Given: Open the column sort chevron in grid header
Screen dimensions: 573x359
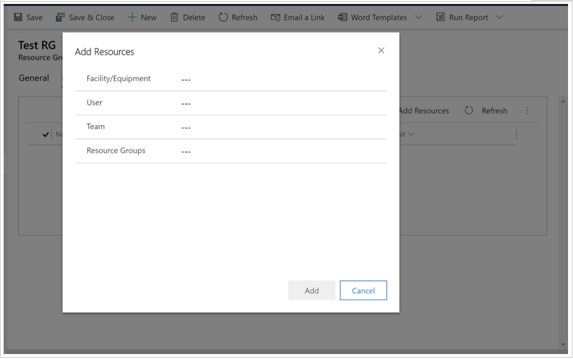Looking at the screenshot, I should 411,134.
